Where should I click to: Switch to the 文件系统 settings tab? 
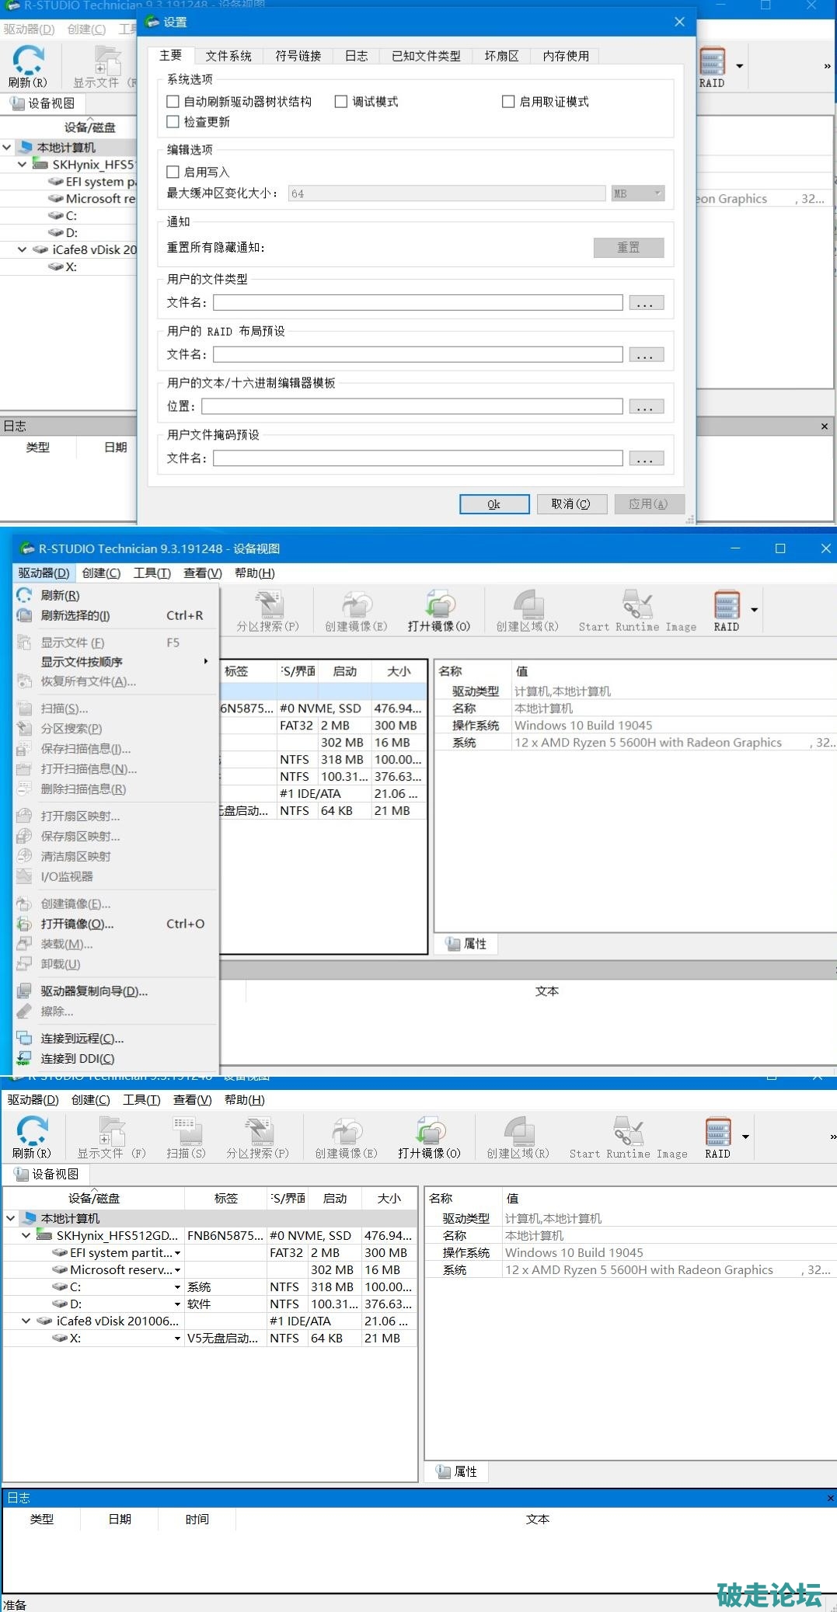pos(228,56)
